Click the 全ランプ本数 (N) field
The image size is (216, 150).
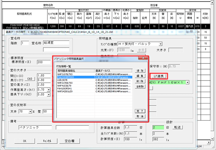coord(130,133)
